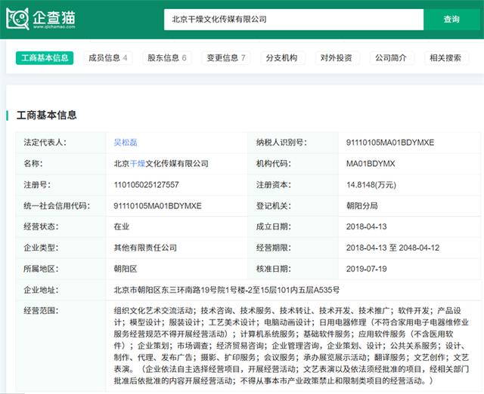This screenshot has height=394, width=484.
Task: Click registration number 110105025127557
Action: click(x=146, y=185)
